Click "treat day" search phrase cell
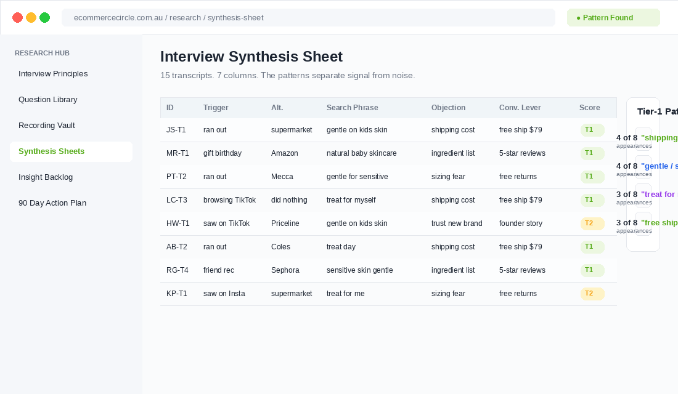The image size is (678, 394). click(x=341, y=247)
